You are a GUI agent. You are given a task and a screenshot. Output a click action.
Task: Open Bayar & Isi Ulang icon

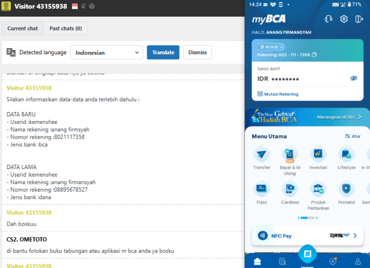[x=290, y=155]
